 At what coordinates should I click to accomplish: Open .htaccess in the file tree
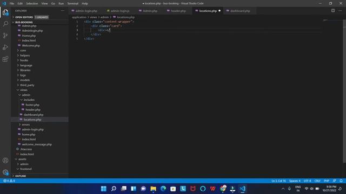pyautogui.click(x=26, y=149)
